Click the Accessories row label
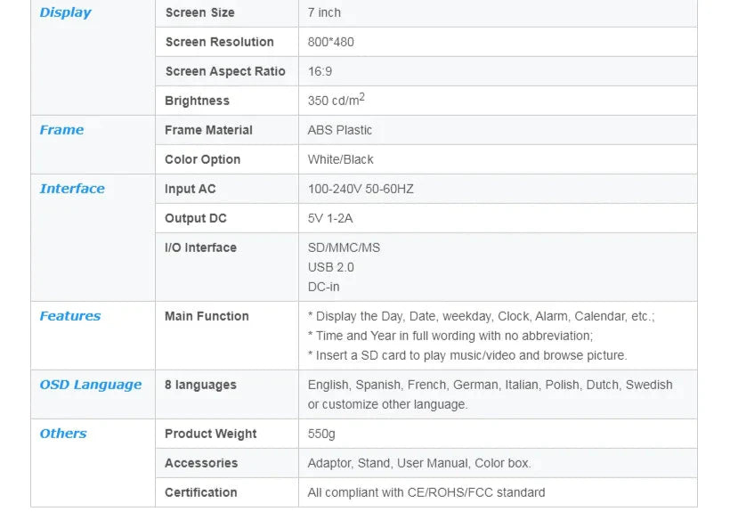Screen dimensions: 730x512 [x=201, y=463]
